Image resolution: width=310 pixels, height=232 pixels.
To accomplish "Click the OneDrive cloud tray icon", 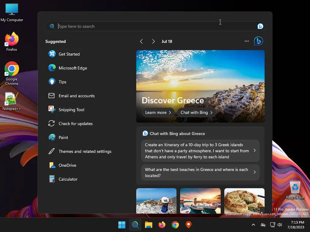I will pos(263,225).
